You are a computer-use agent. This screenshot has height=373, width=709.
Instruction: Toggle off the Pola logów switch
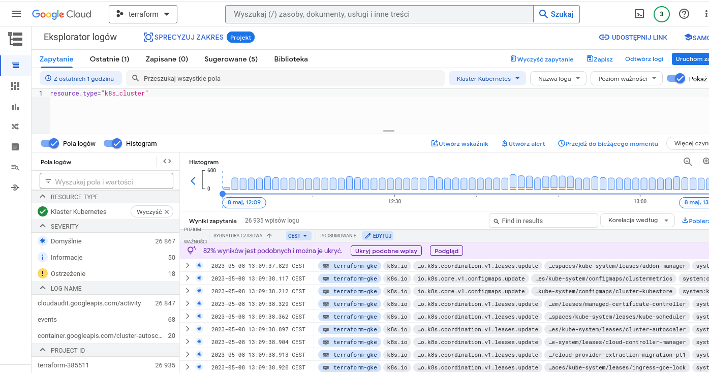coord(49,143)
